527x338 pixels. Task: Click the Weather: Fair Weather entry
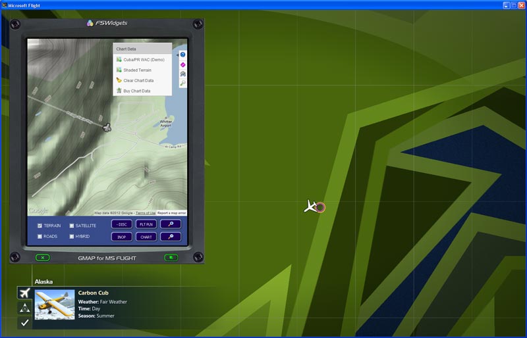pyautogui.click(x=103, y=302)
